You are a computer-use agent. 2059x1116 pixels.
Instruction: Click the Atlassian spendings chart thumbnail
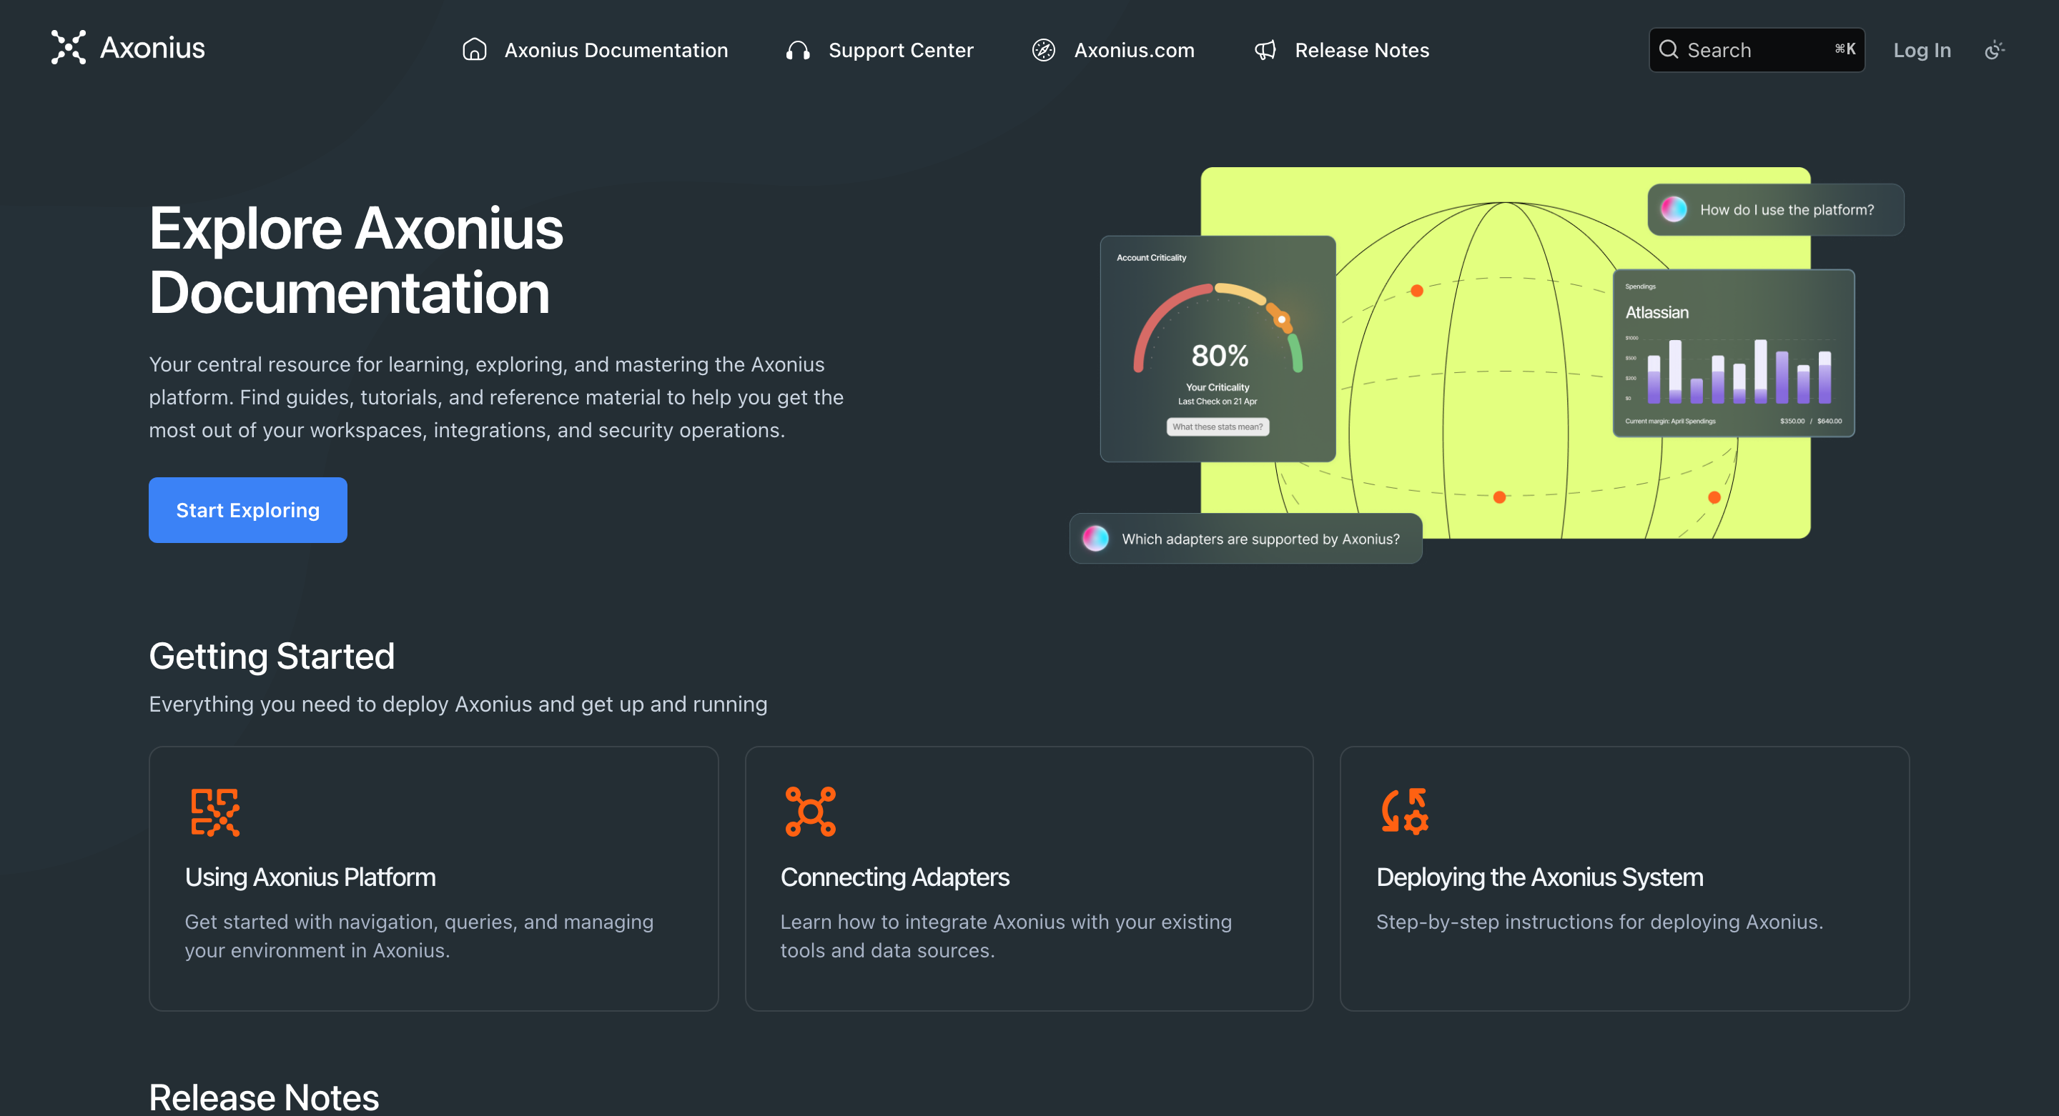pos(1734,353)
